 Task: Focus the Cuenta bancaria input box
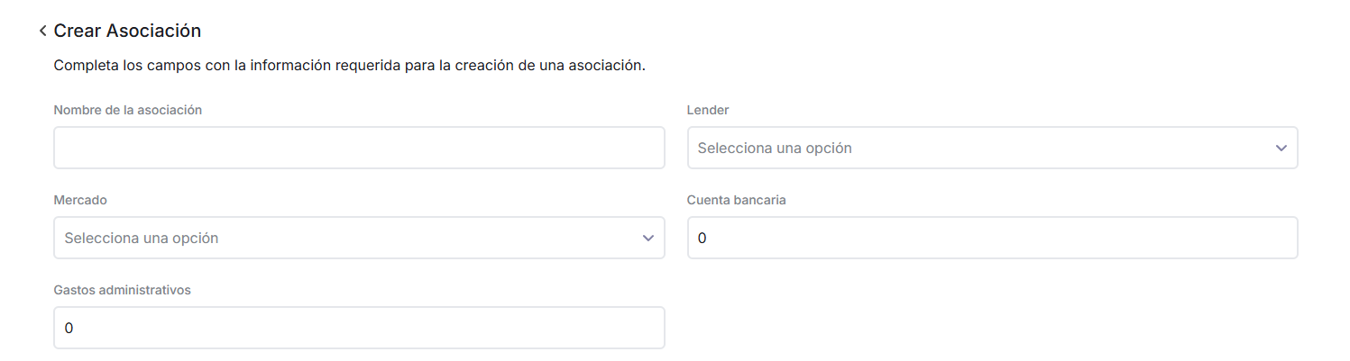(992, 238)
